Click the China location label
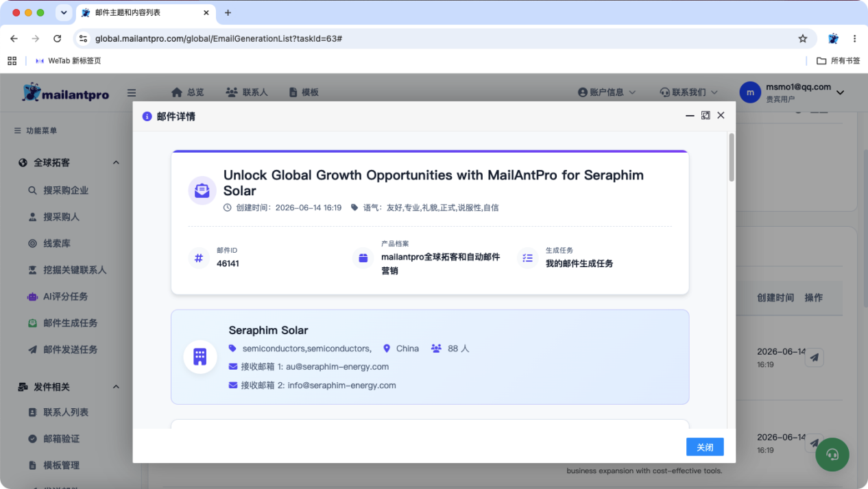This screenshot has height=489, width=868. [407, 349]
